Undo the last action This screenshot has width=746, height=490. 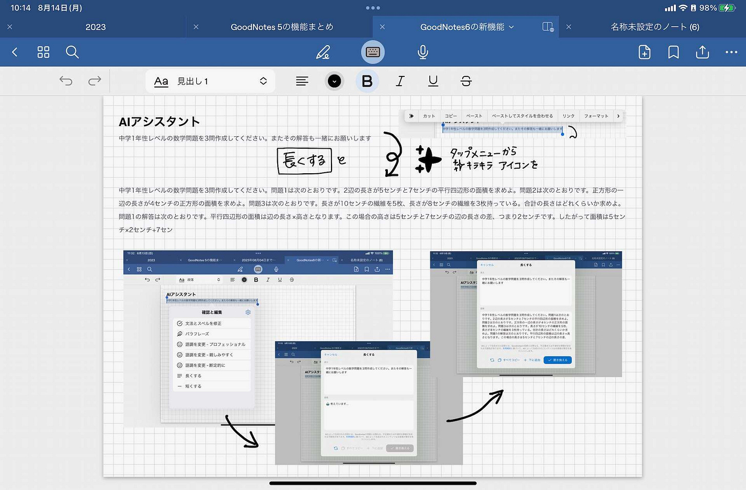pyautogui.click(x=66, y=80)
